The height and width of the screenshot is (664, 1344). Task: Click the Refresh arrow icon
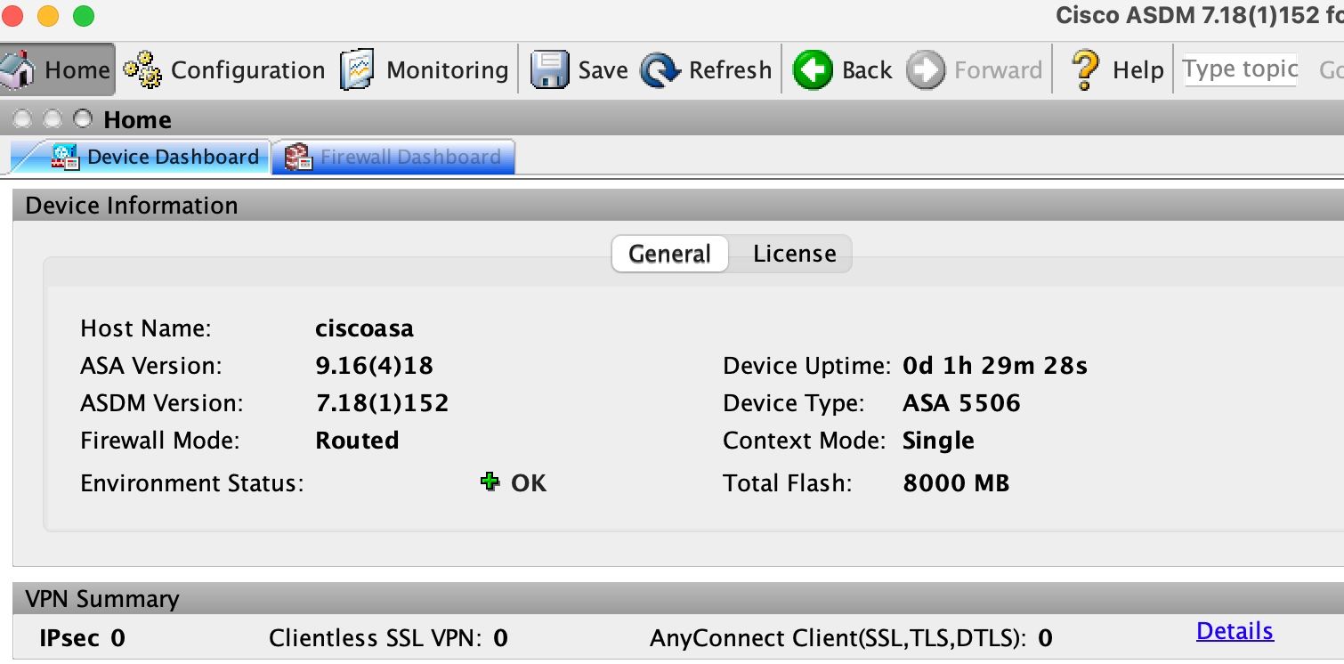pyautogui.click(x=660, y=70)
